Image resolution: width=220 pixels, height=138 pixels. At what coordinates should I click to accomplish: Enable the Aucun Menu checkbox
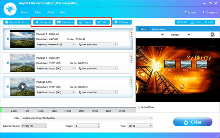[x=139, y=107]
